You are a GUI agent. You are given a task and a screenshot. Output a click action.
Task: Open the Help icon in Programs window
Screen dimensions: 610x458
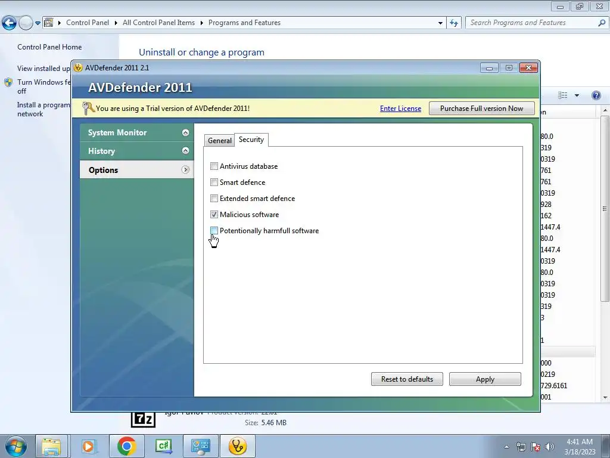point(596,95)
